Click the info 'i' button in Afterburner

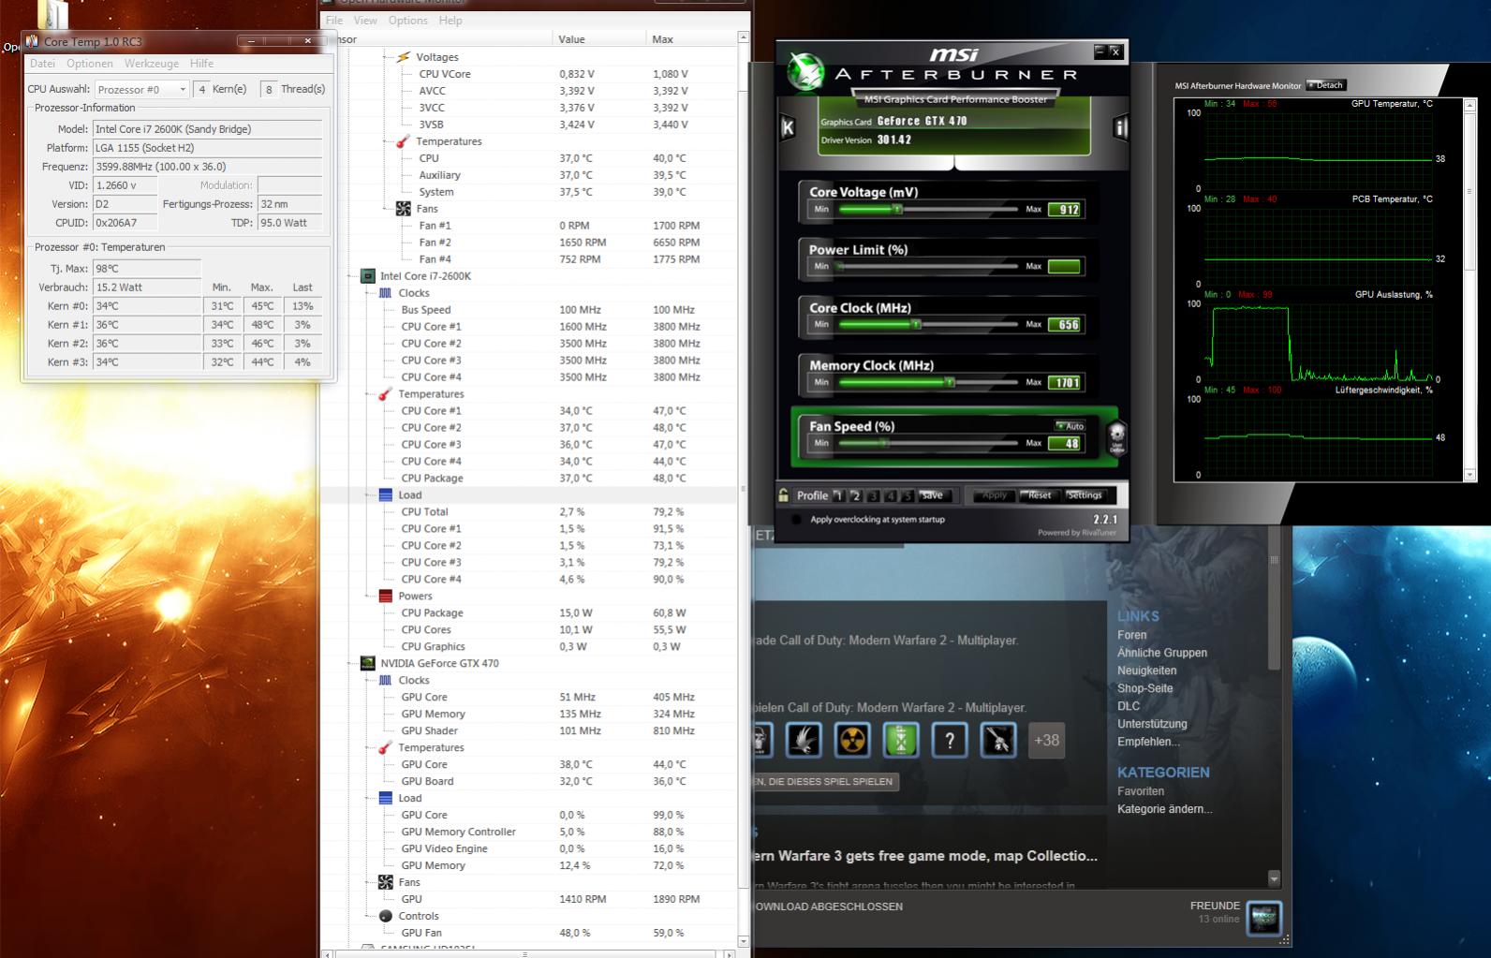[1120, 127]
